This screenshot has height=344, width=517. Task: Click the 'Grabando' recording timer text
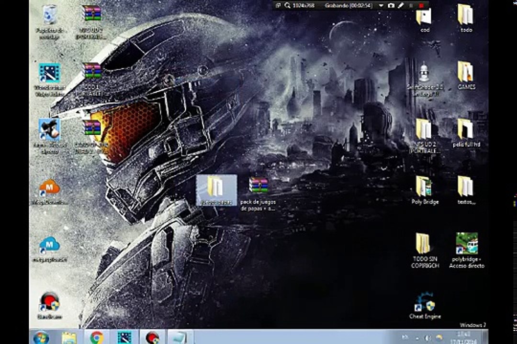(x=348, y=6)
